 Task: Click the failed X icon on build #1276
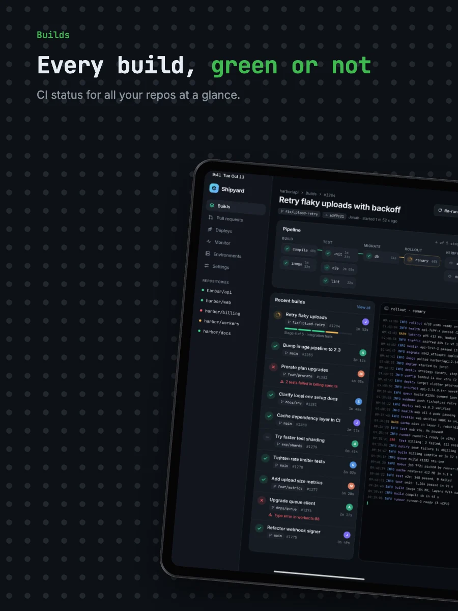click(x=262, y=501)
